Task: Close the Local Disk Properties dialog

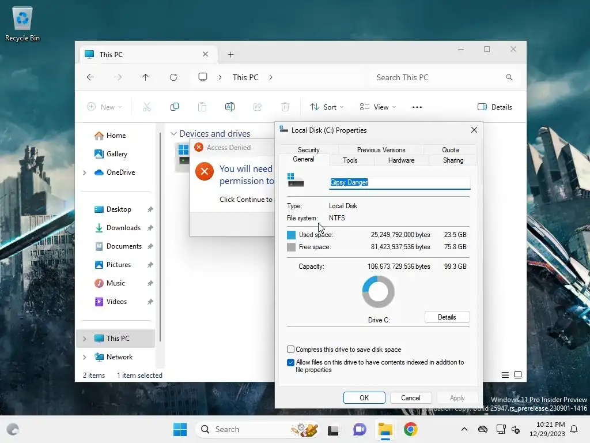Action: click(474, 130)
